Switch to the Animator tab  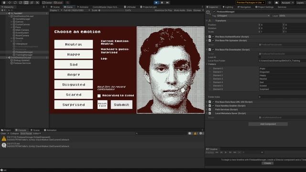tap(83, 7)
